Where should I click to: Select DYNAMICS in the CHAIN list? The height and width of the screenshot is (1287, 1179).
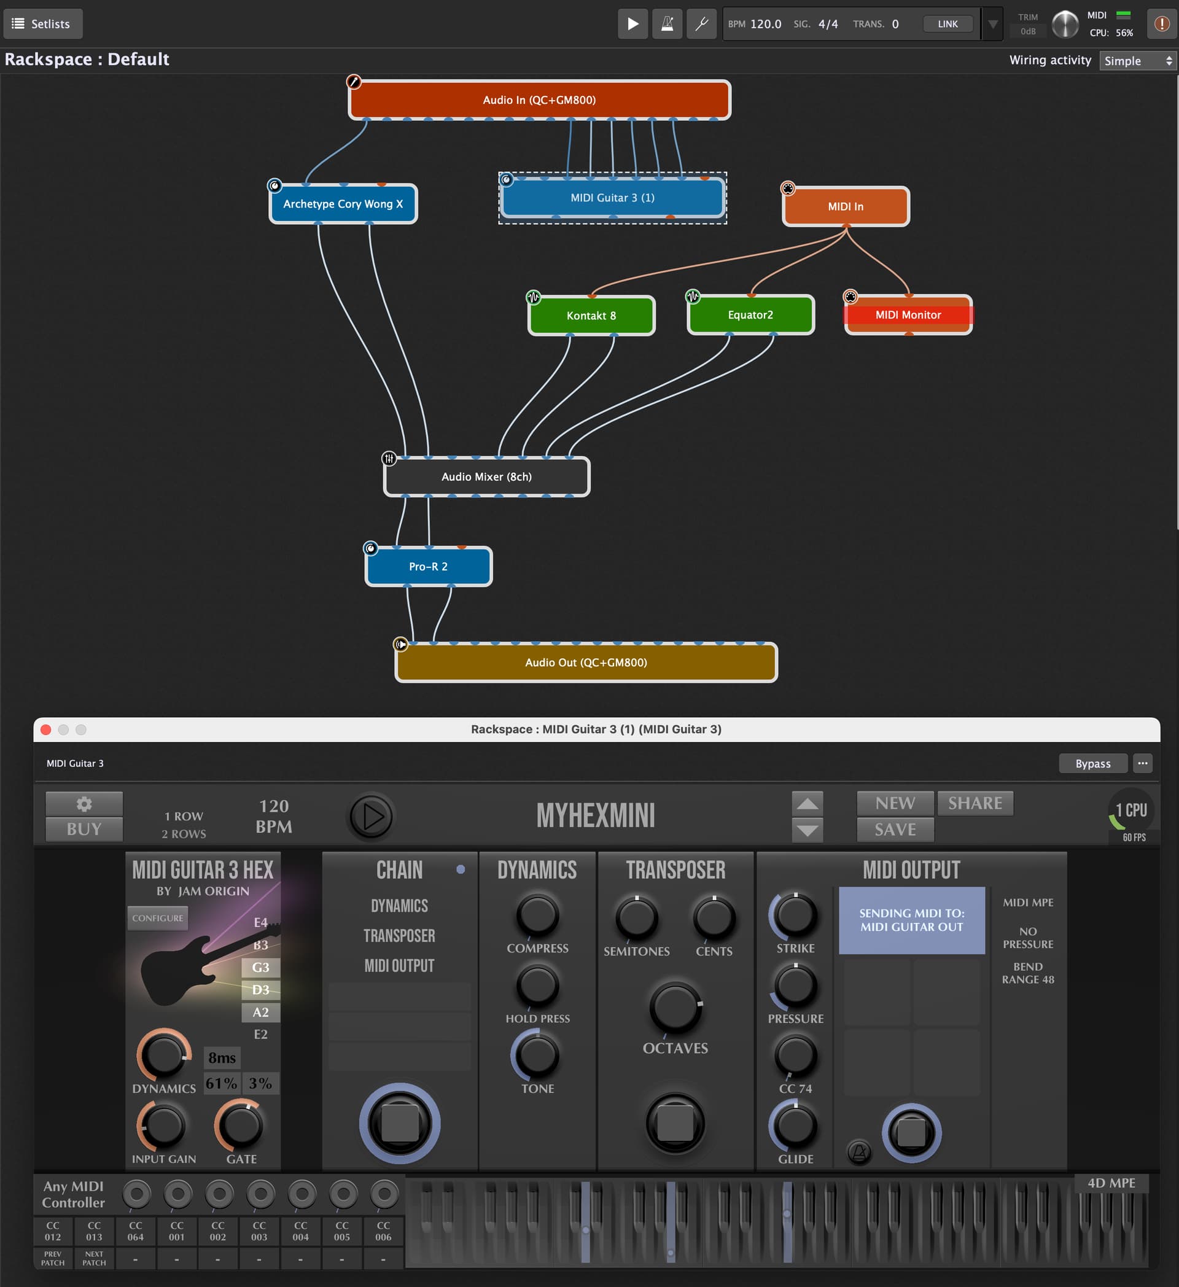pyautogui.click(x=400, y=906)
